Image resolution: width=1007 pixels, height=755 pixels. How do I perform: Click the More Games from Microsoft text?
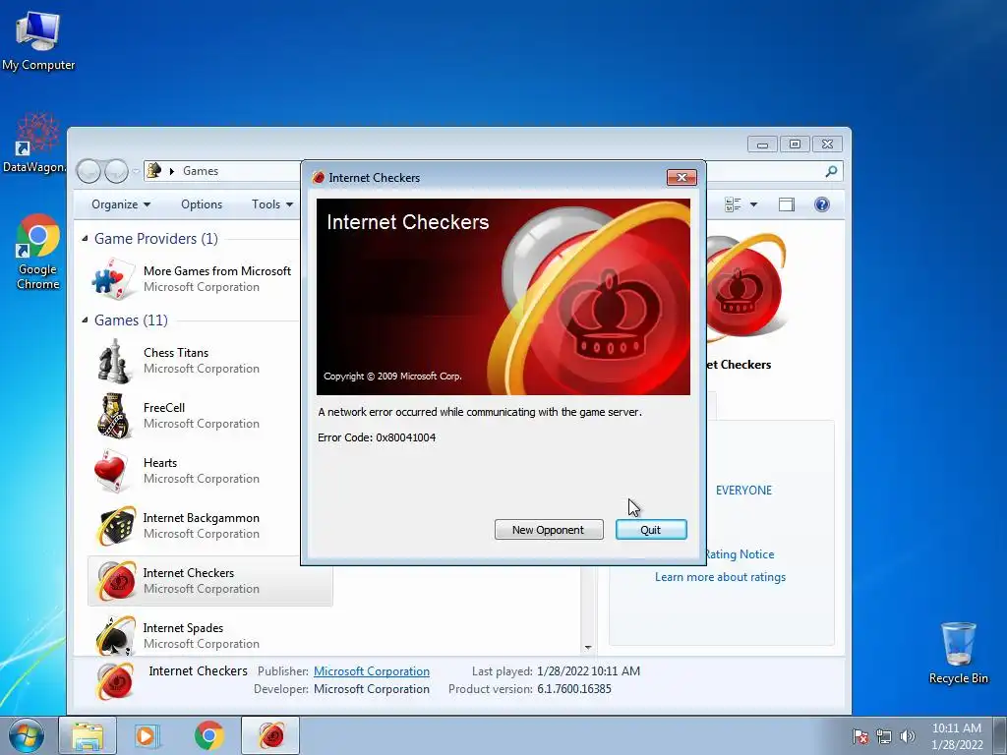(x=217, y=271)
